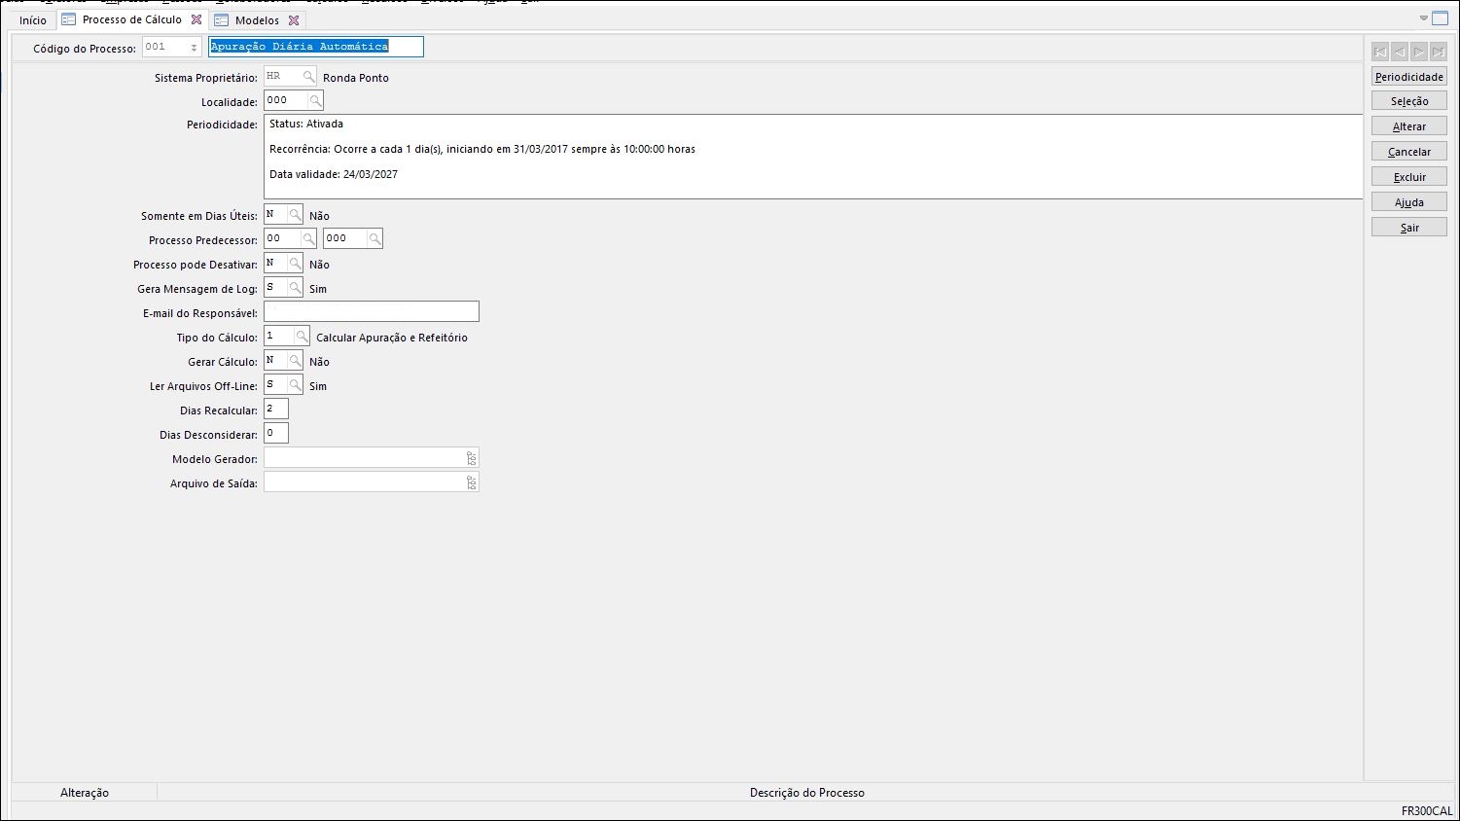The width and height of the screenshot is (1460, 821).
Task: Click the Arquivo de Saída browse icon
Action: pos(471,482)
